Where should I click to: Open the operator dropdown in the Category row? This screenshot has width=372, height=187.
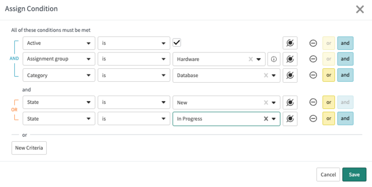(134, 76)
